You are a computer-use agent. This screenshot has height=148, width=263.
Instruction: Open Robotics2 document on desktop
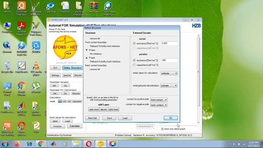(65, 7)
